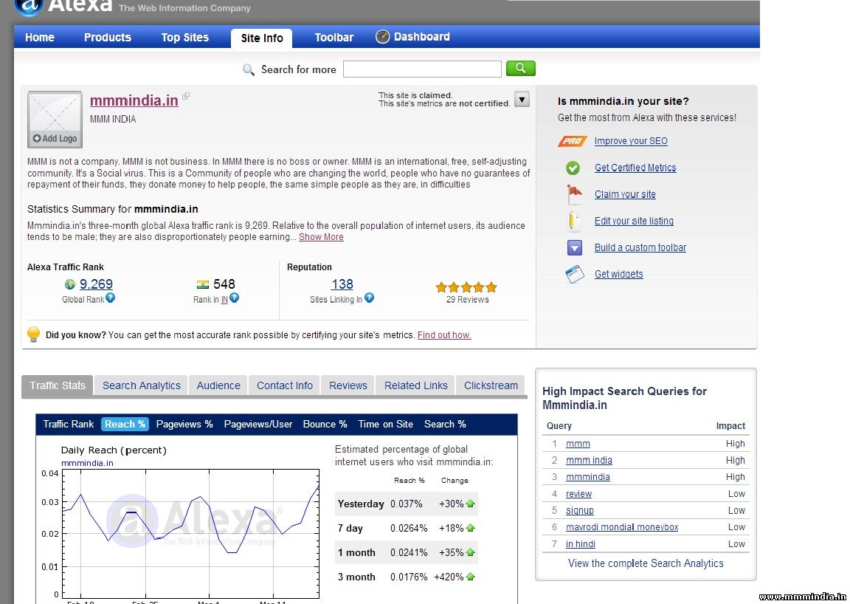
Task: Click the red flag Claim site icon
Action: pyautogui.click(x=574, y=195)
